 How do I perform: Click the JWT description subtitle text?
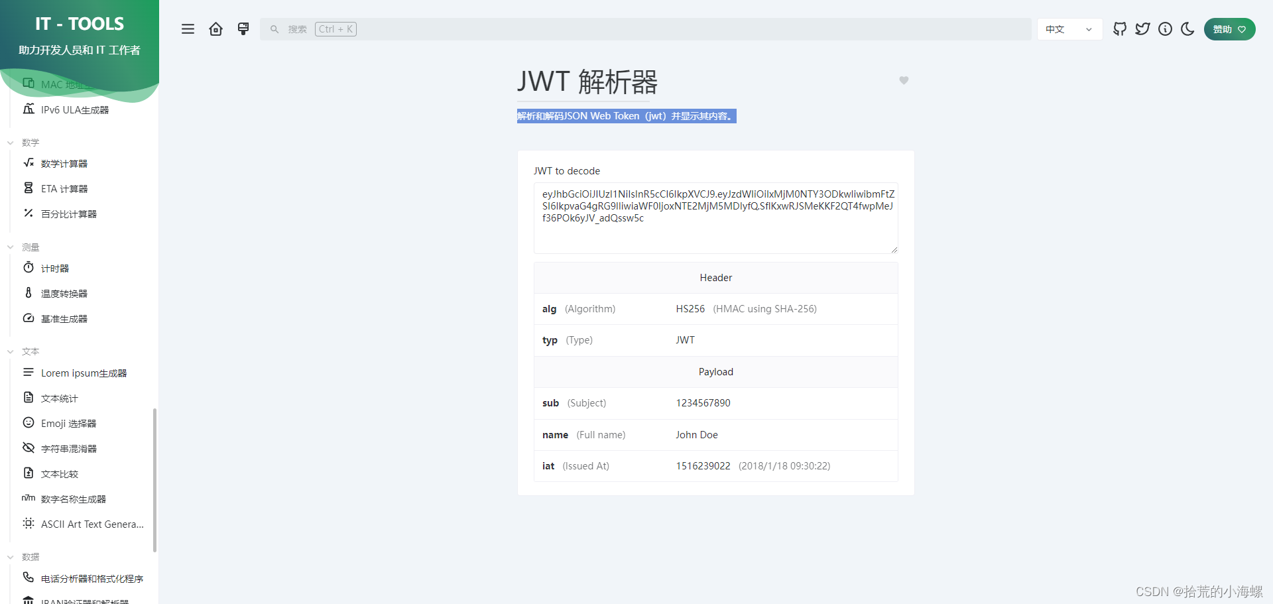(x=627, y=116)
